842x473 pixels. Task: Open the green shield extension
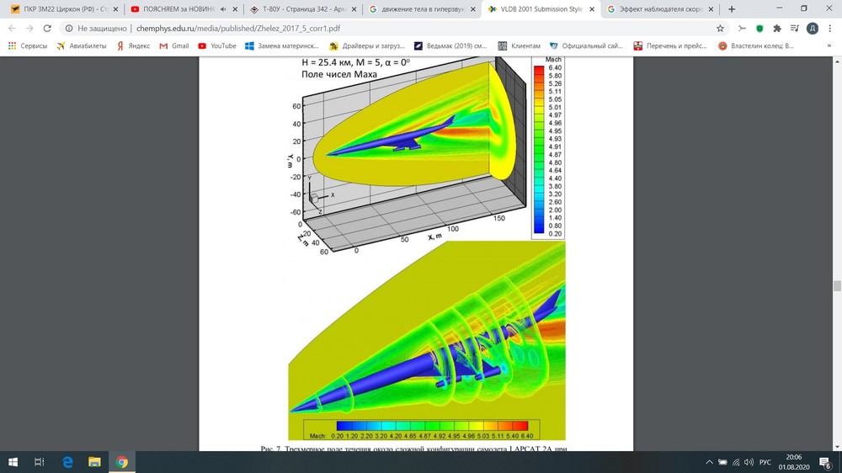point(759,29)
